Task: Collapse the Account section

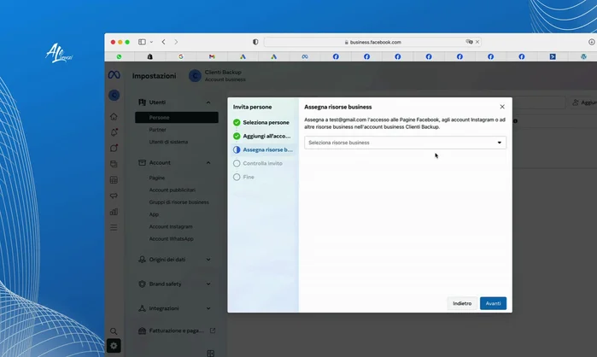Action: tap(208, 162)
